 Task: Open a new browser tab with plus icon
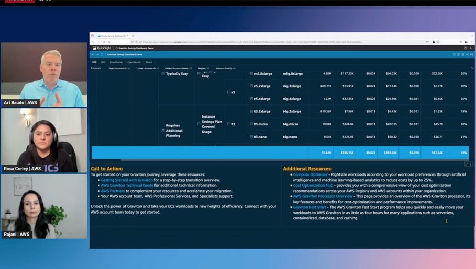133,36
